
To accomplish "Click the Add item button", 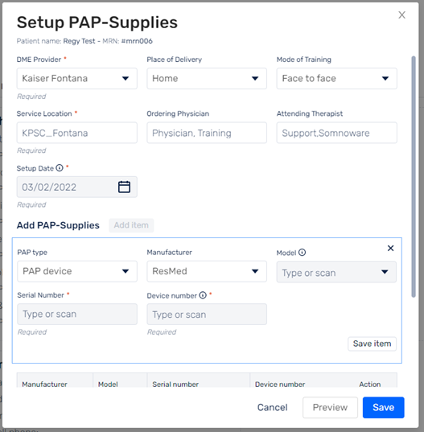I will [x=131, y=225].
